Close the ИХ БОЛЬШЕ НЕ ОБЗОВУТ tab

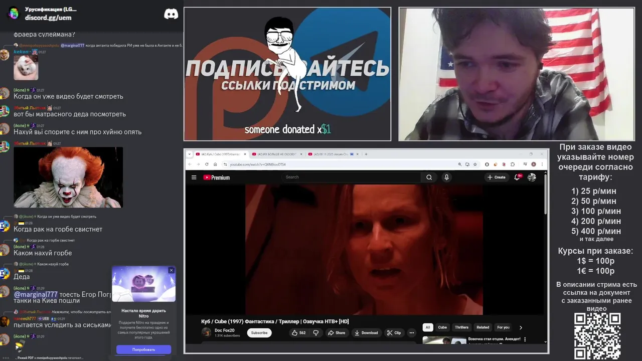point(301,154)
